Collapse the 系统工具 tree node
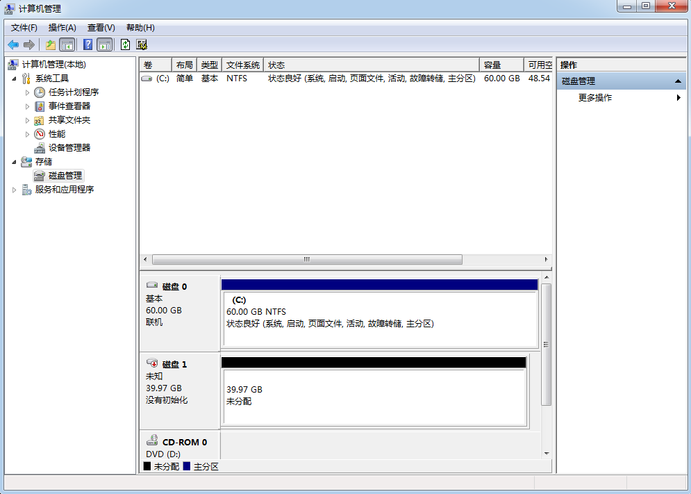This screenshot has width=691, height=494. pyautogui.click(x=15, y=79)
